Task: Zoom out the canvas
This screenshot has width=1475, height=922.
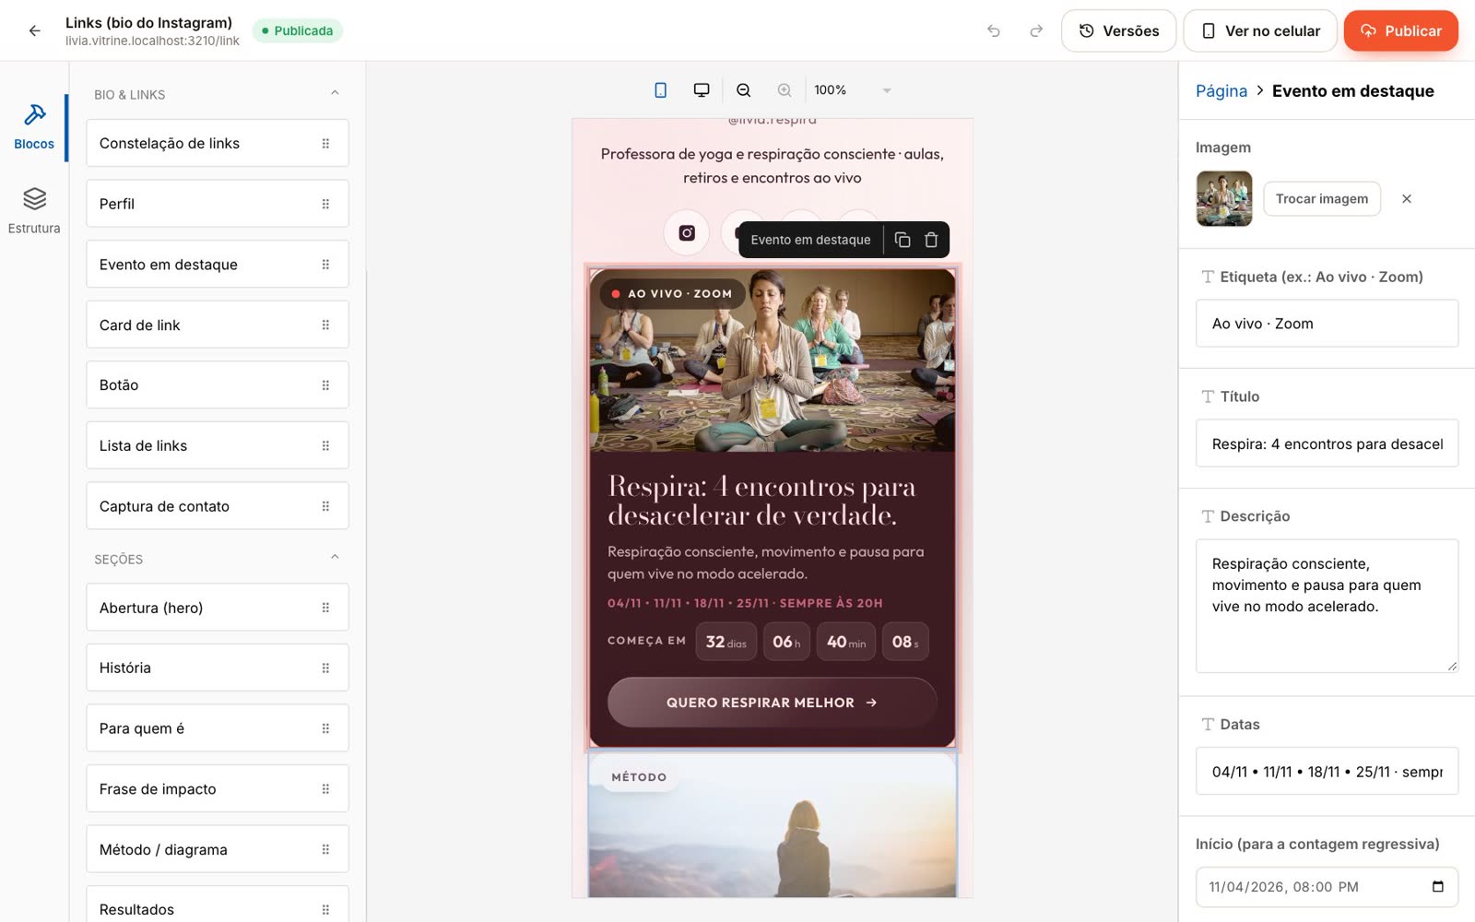Action: 743,89
